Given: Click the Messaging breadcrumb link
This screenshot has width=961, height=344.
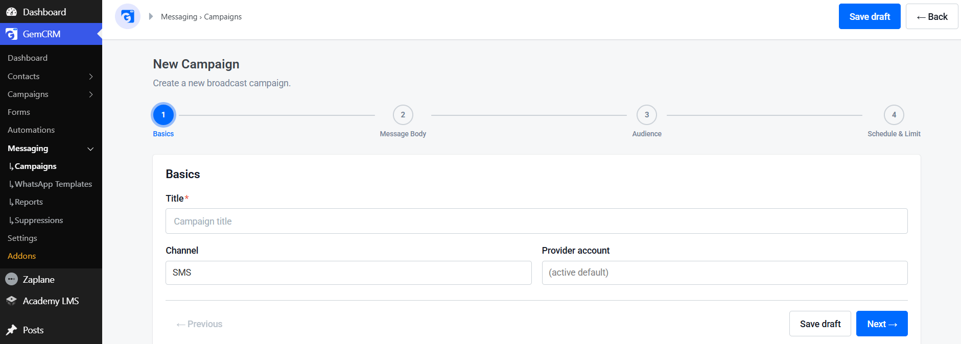Looking at the screenshot, I should [x=179, y=17].
